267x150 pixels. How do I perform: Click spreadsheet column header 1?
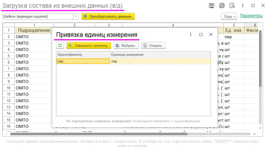[34, 25]
